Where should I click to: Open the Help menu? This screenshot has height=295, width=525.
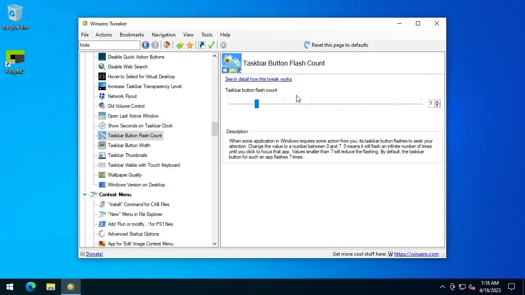pos(225,35)
